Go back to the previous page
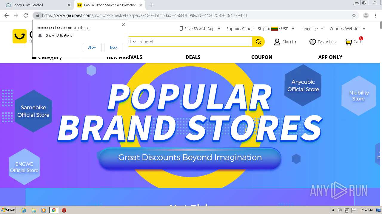382x214 pixels. (7, 15)
